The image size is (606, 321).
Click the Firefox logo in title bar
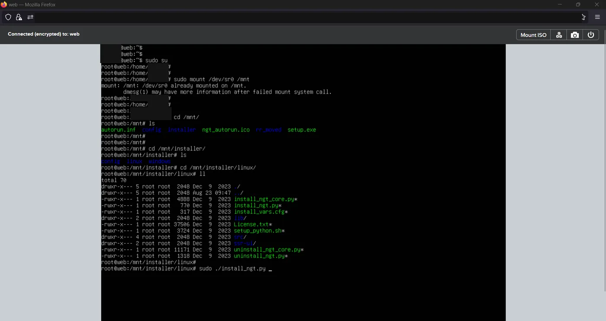4,4
